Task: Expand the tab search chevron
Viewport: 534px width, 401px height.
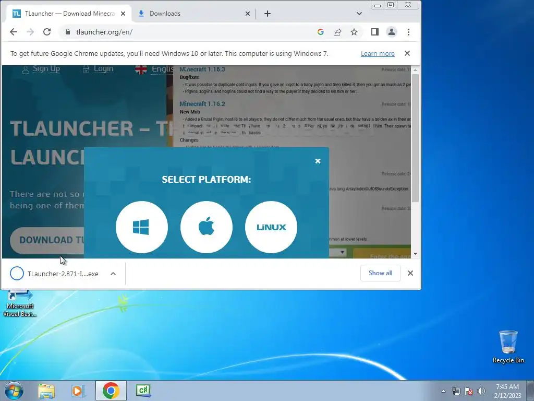Action: pos(359,14)
